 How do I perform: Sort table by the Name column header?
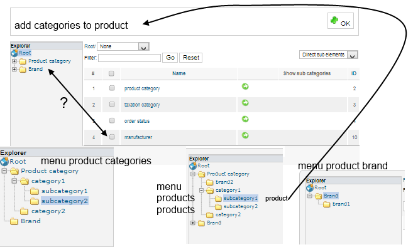[179, 73]
